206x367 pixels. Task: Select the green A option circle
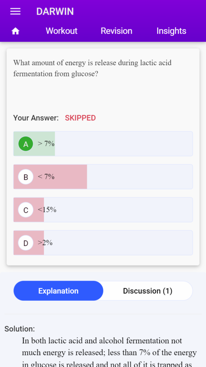pyautogui.click(x=26, y=144)
